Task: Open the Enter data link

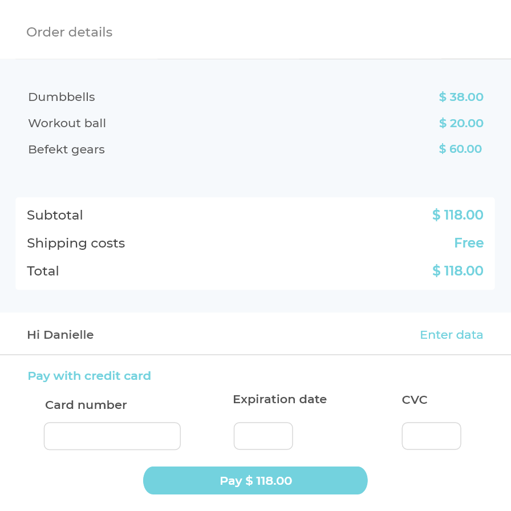Action: pos(451,335)
